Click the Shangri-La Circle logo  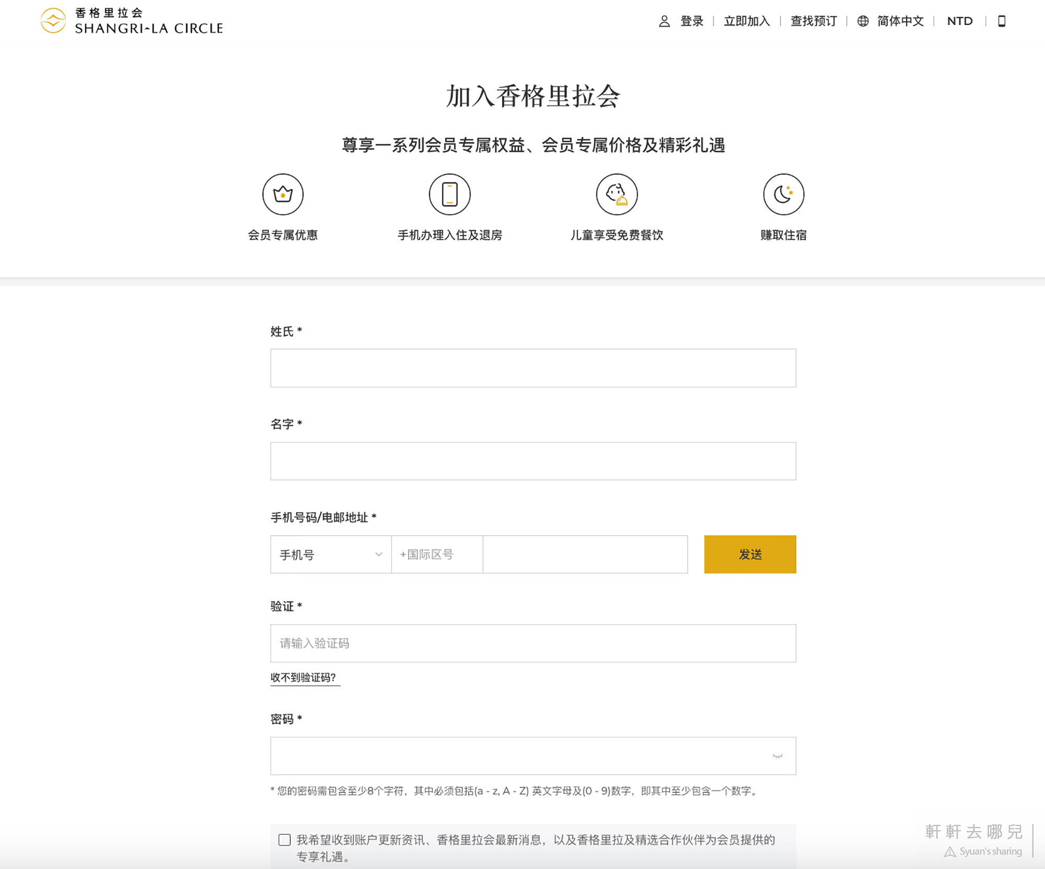tap(132, 21)
